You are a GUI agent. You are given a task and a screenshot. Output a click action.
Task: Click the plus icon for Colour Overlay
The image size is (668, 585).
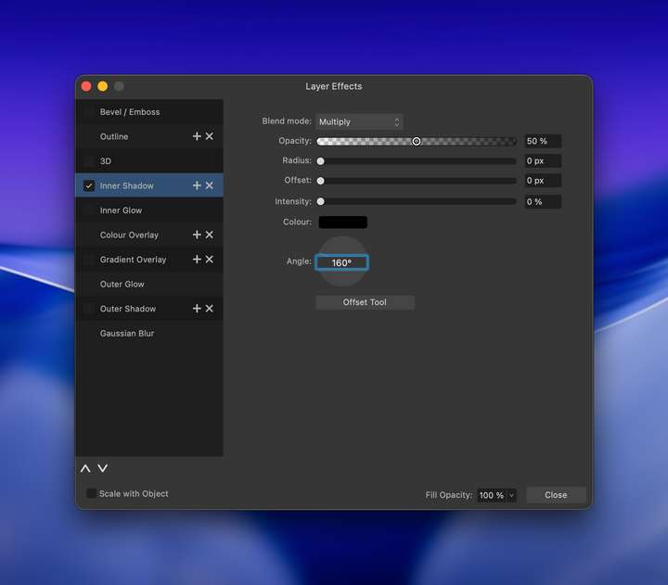pyautogui.click(x=197, y=235)
